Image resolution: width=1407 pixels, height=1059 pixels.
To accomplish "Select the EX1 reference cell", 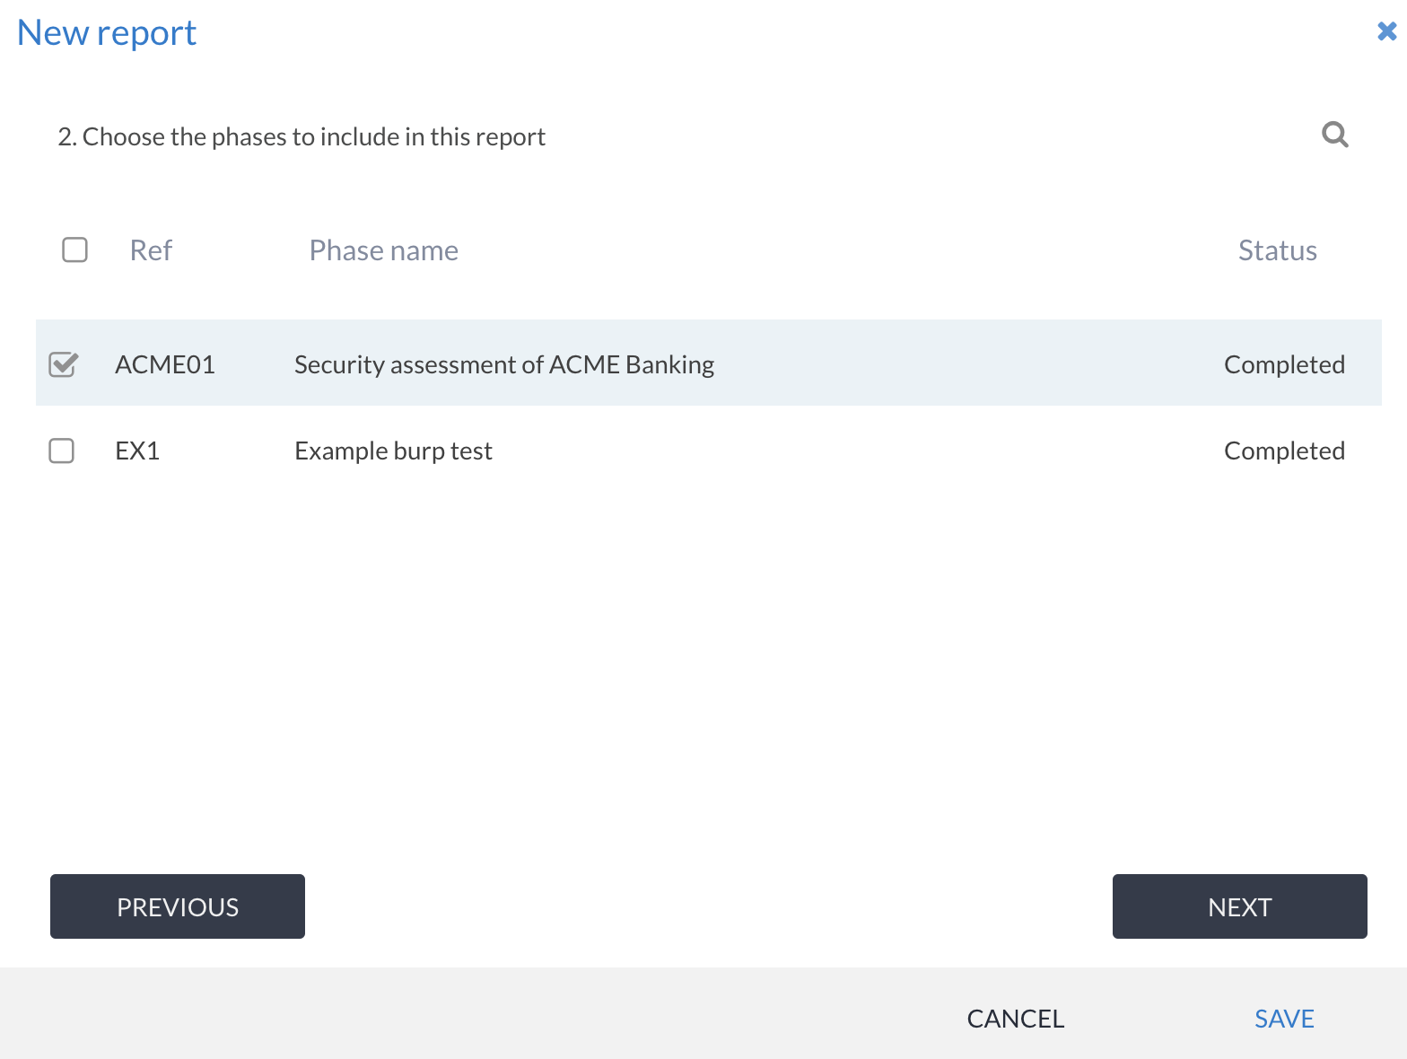I will (x=137, y=451).
